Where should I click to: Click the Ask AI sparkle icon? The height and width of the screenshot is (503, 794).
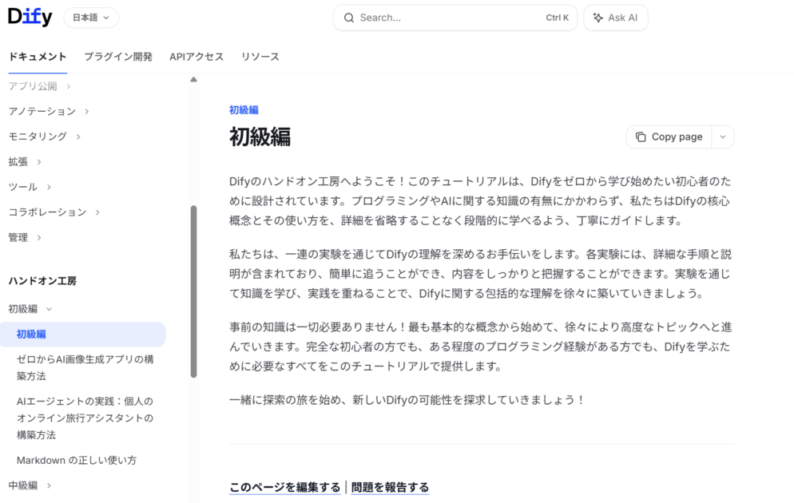pos(598,18)
